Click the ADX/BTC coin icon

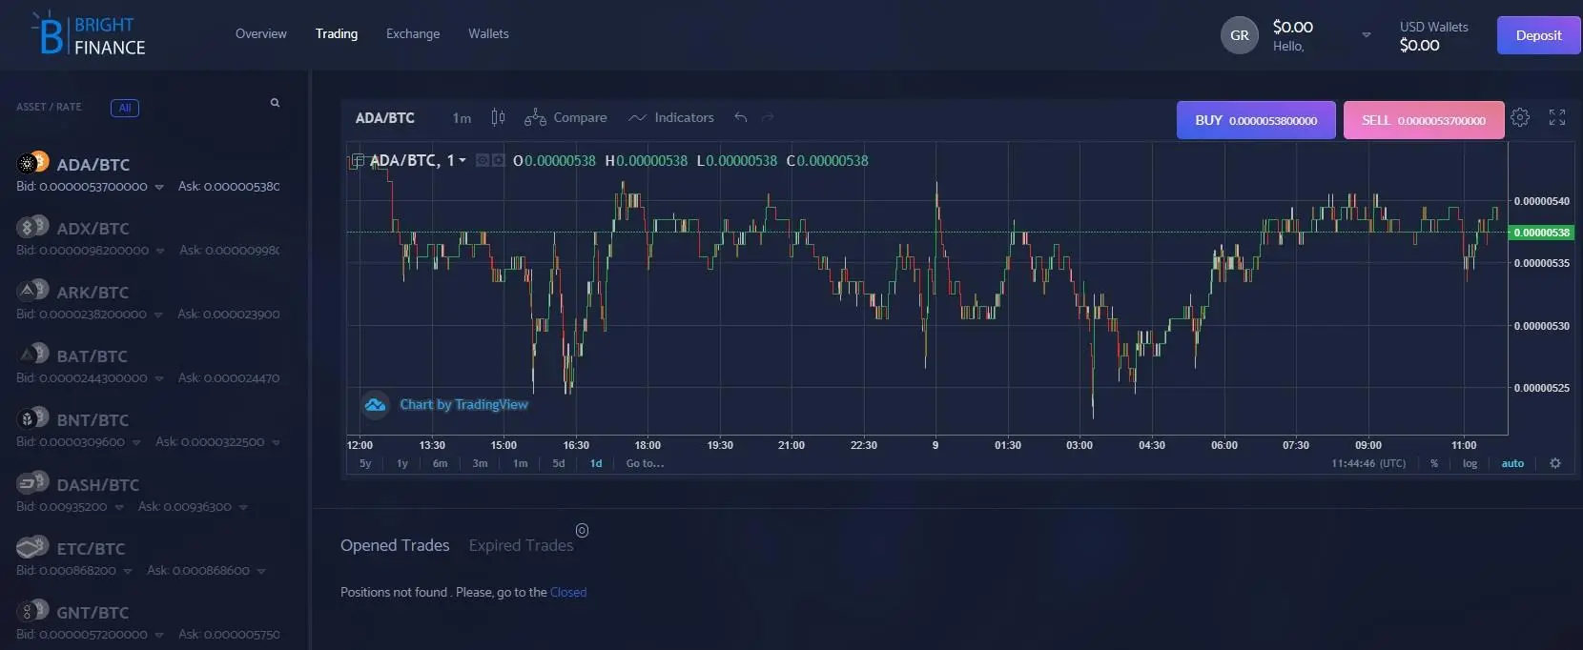pyautogui.click(x=33, y=226)
